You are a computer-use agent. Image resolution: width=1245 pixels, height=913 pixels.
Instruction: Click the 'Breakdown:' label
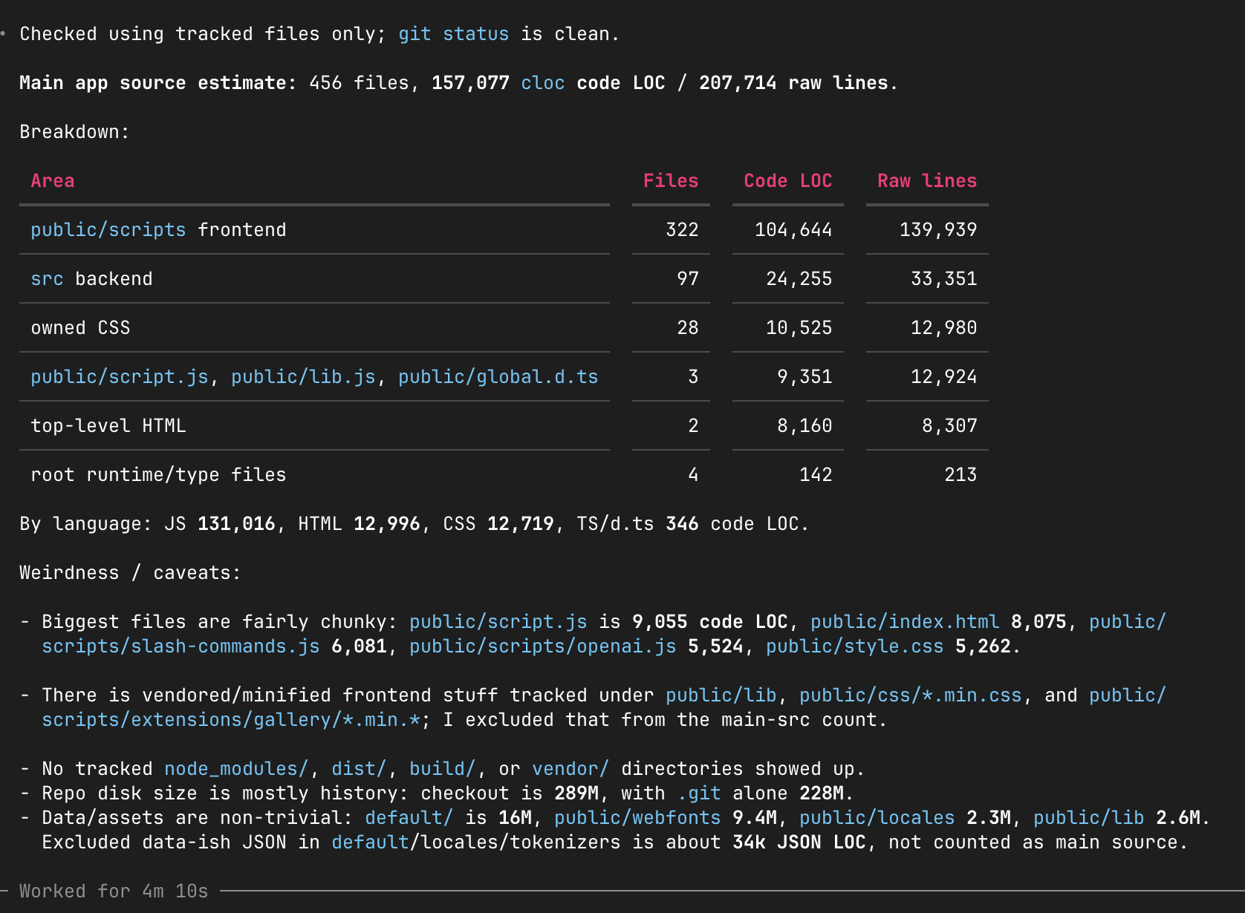click(75, 132)
